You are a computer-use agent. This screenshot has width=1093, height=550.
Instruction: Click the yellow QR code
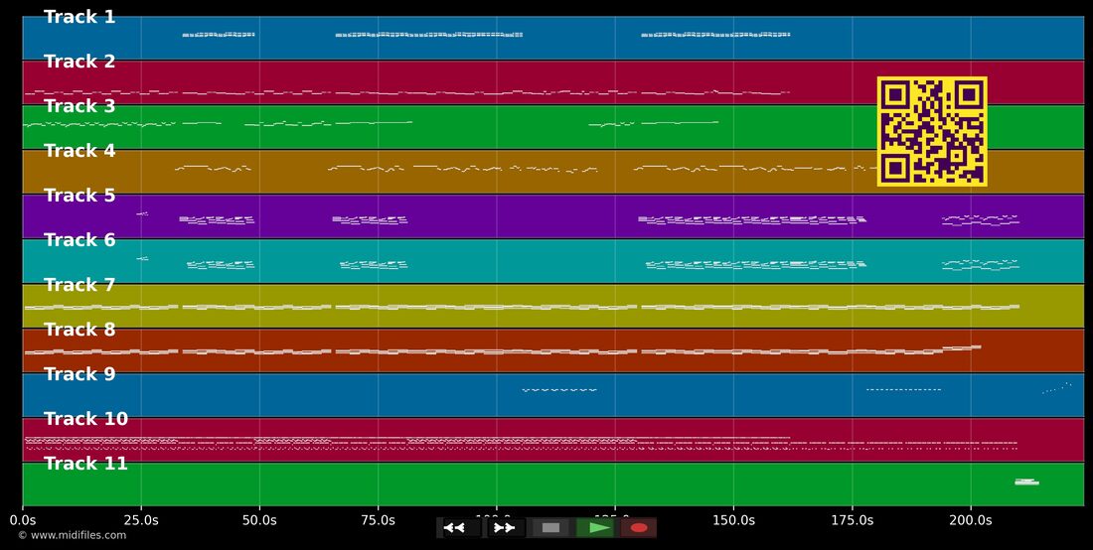pos(932,131)
